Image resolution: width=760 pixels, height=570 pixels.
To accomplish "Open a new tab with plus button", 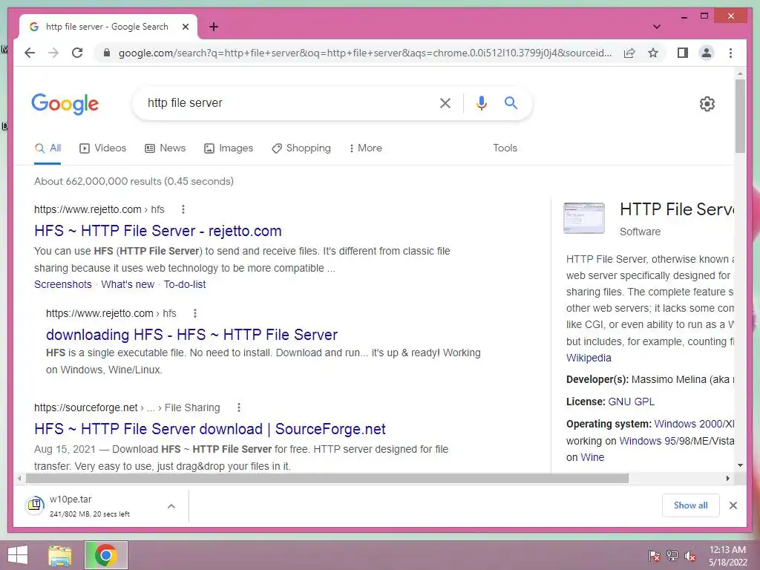I will point(214,27).
